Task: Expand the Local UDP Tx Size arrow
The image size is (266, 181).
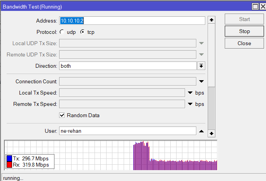Action: point(201,43)
